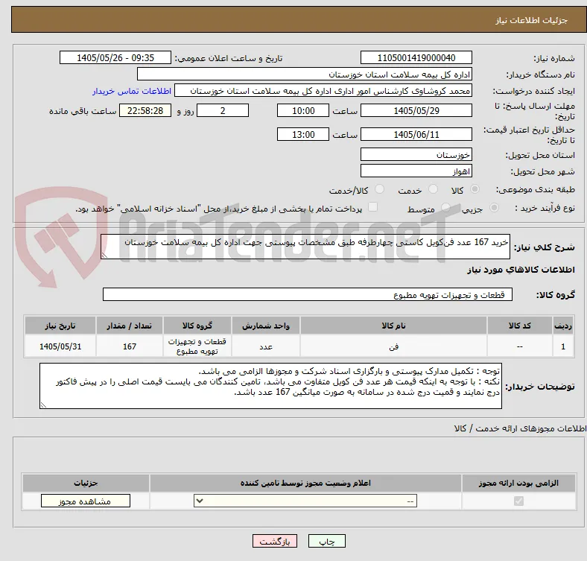Click the تعداد / مقدار column header
The height and width of the screenshot is (561, 587).
(129, 326)
